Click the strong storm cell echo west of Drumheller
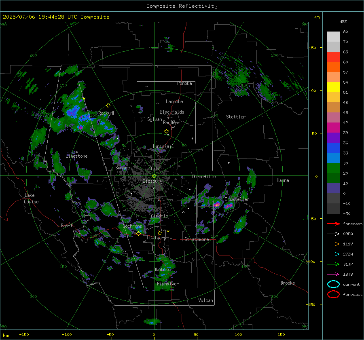This screenshot has width=364, height=340. [x=217, y=205]
